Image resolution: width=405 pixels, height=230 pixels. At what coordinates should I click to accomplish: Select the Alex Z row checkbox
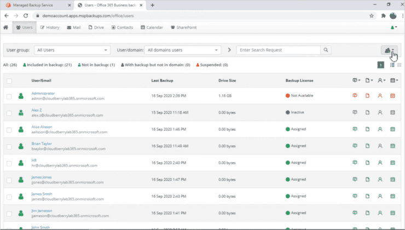(x=9, y=113)
